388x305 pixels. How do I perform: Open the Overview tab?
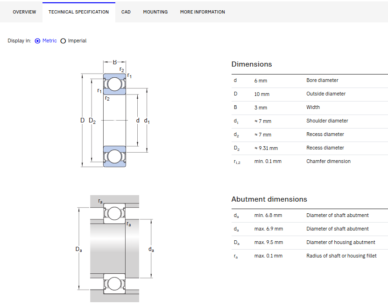(x=24, y=12)
